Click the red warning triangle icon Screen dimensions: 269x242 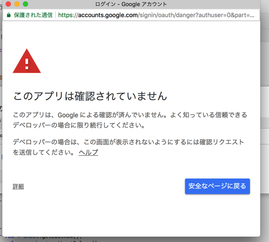(x=27, y=61)
